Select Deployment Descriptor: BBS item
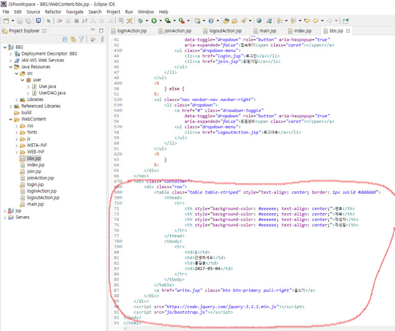Image resolution: width=395 pixels, height=331 pixels. click(x=49, y=54)
